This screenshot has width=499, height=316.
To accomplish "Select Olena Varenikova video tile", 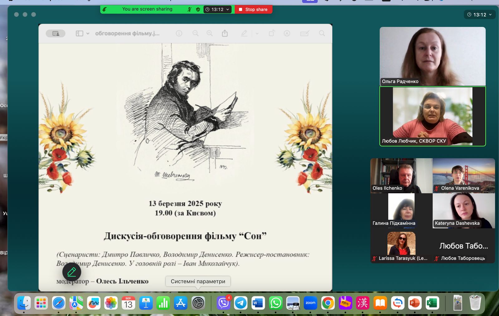I will (464, 175).
